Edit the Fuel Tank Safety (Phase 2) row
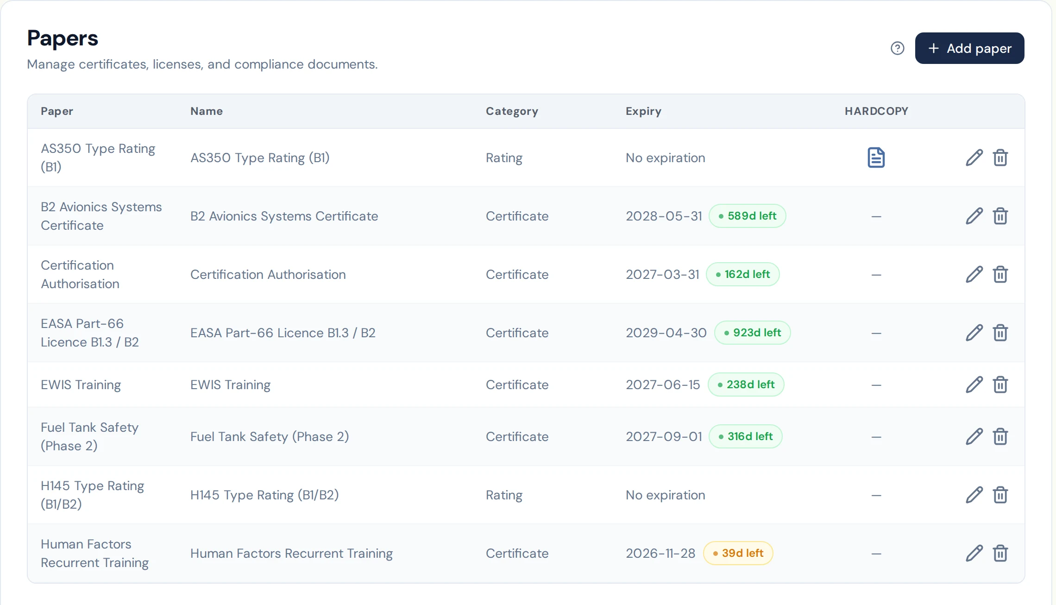 [x=974, y=436]
